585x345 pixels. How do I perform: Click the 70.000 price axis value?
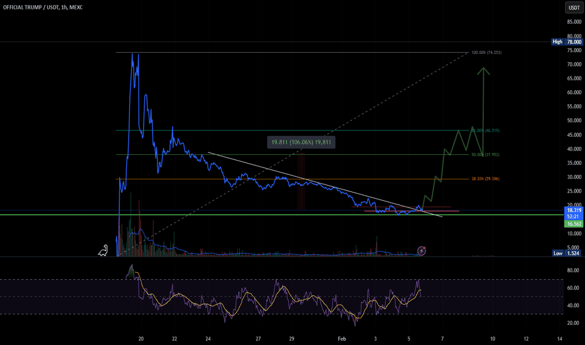click(x=574, y=64)
